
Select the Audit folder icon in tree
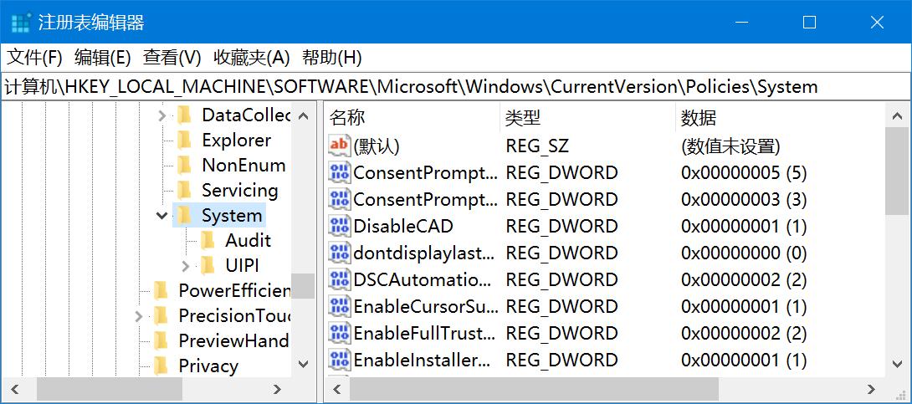(208, 241)
